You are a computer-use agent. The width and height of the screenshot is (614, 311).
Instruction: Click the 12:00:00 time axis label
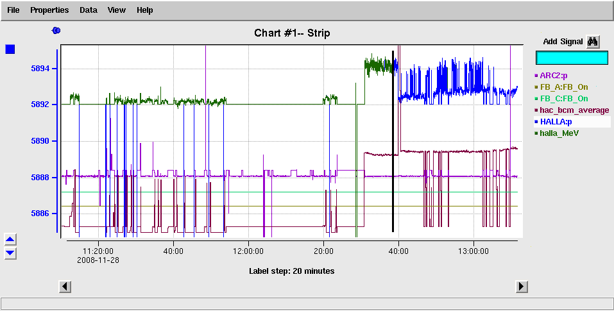248,251
